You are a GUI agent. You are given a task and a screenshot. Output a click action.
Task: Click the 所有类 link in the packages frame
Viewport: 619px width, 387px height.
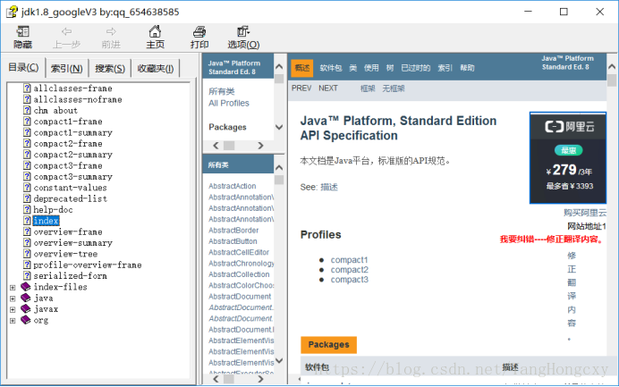[222, 91]
